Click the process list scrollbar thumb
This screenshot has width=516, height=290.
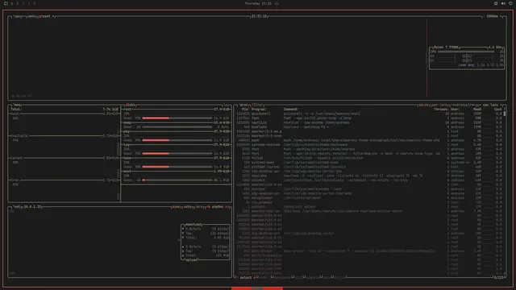tap(505, 114)
